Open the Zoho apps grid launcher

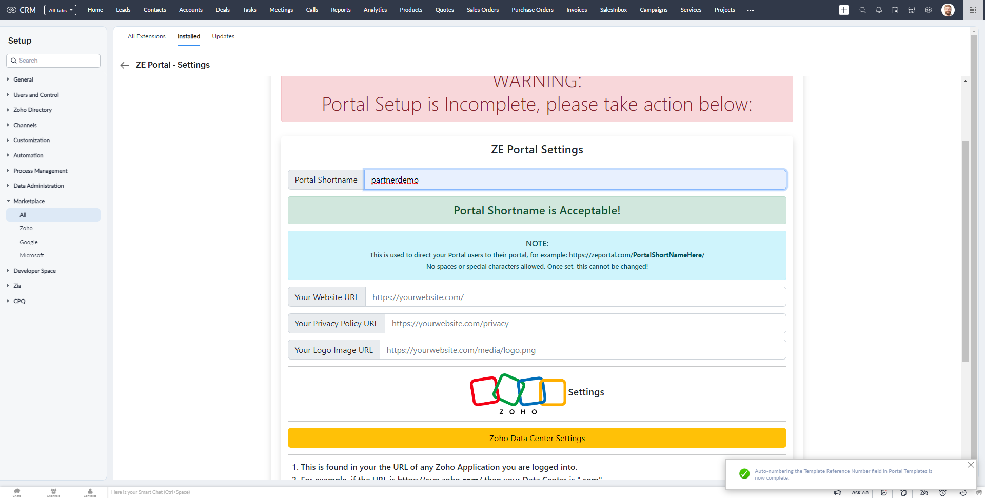pyautogui.click(x=973, y=10)
